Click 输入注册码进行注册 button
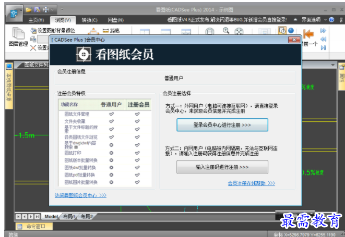The height and width of the screenshot is (237, 345). (x=222, y=167)
